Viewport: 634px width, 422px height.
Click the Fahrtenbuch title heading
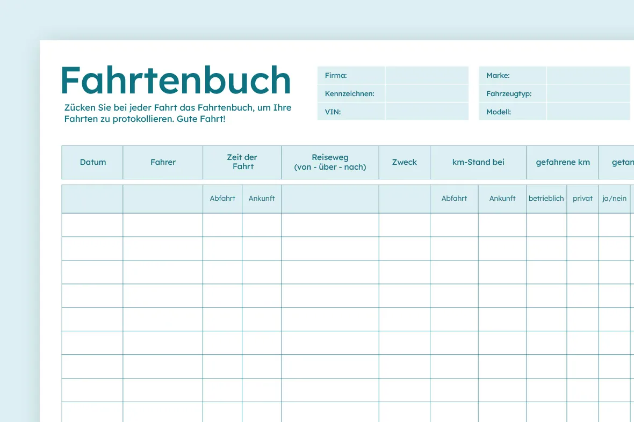click(176, 80)
